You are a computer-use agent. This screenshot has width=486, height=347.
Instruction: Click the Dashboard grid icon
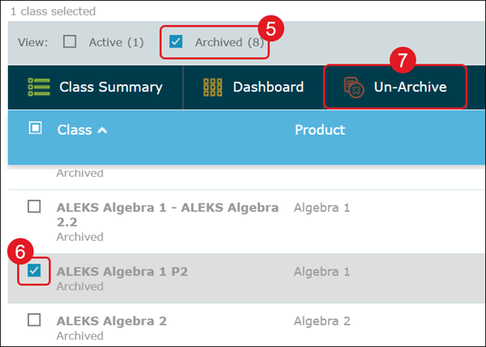[213, 87]
